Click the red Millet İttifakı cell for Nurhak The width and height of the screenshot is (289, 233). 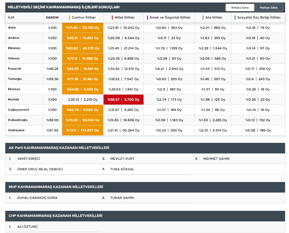click(x=123, y=100)
